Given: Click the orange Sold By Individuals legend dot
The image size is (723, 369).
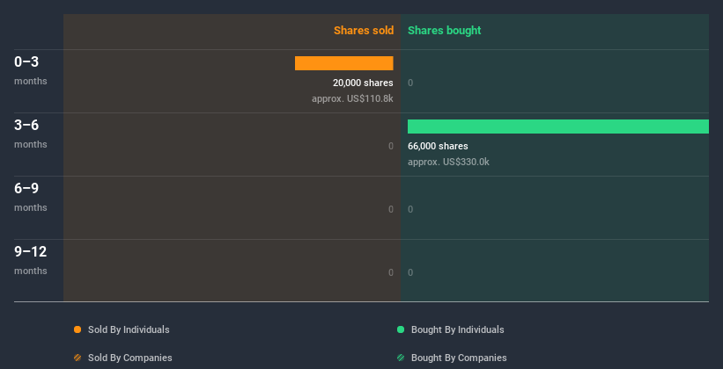Looking at the screenshot, I should click(77, 329).
